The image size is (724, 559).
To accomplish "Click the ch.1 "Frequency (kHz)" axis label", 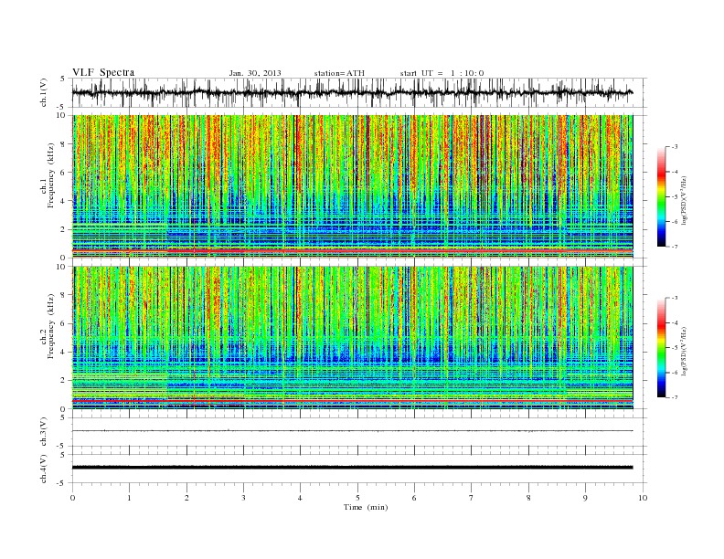I will tap(51, 175).
